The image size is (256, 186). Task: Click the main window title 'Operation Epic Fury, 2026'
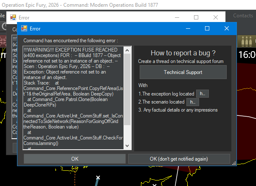click(x=30, y=5)
